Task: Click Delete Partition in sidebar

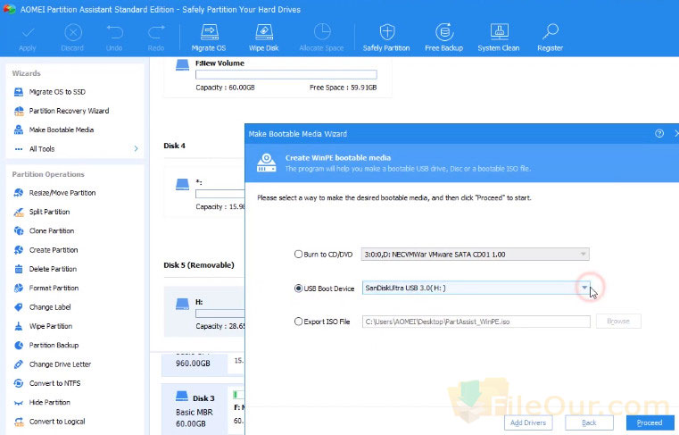Action: [x=45, y=270]
